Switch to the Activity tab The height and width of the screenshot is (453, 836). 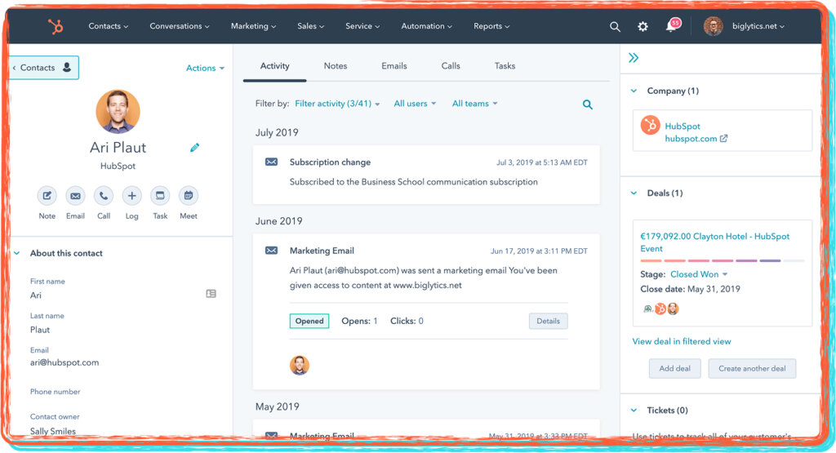274,66
